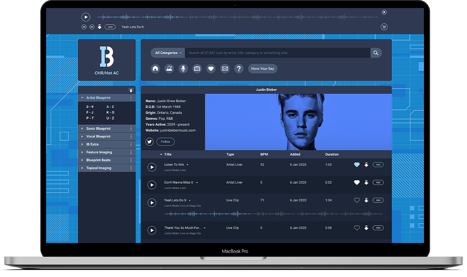
Task: Play Listen To Win
Action: tap(152, 167)
